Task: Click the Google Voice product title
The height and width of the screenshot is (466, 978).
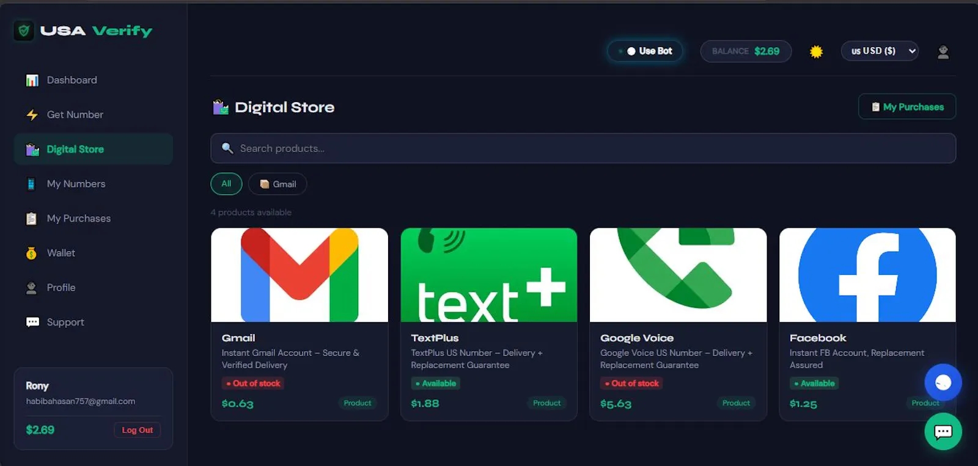Action: click(637, 338)
